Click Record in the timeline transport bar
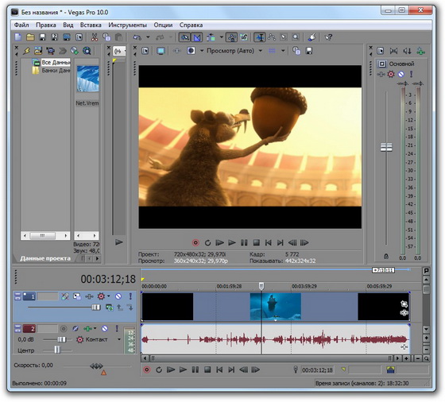Viewport: 445px width, 402px height. [147, 369]
